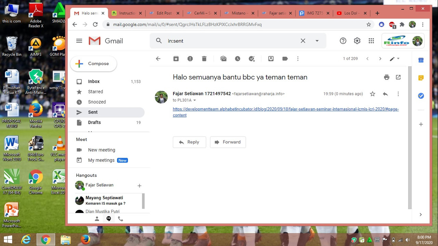Click the Forward button
The height and width of the screenshot is (246, 438).
point(228,142)
